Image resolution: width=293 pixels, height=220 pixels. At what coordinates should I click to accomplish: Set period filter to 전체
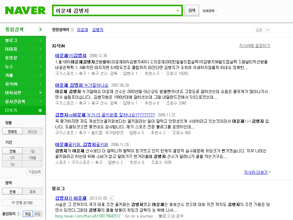(x=12, y=151)
